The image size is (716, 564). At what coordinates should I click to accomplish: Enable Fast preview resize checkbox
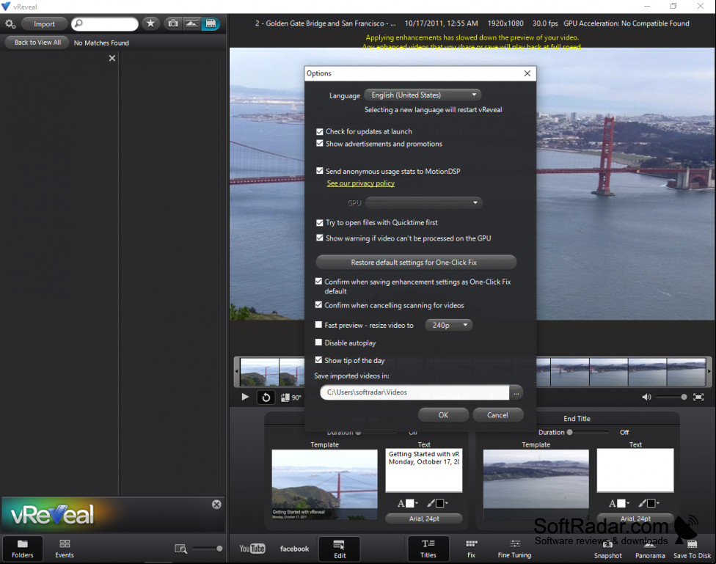pos(318,325)
